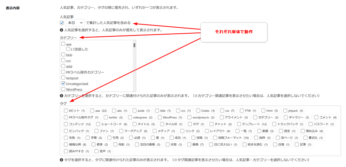Check the testpost category checkbox
Screen dimensions: 346x167
63,77
